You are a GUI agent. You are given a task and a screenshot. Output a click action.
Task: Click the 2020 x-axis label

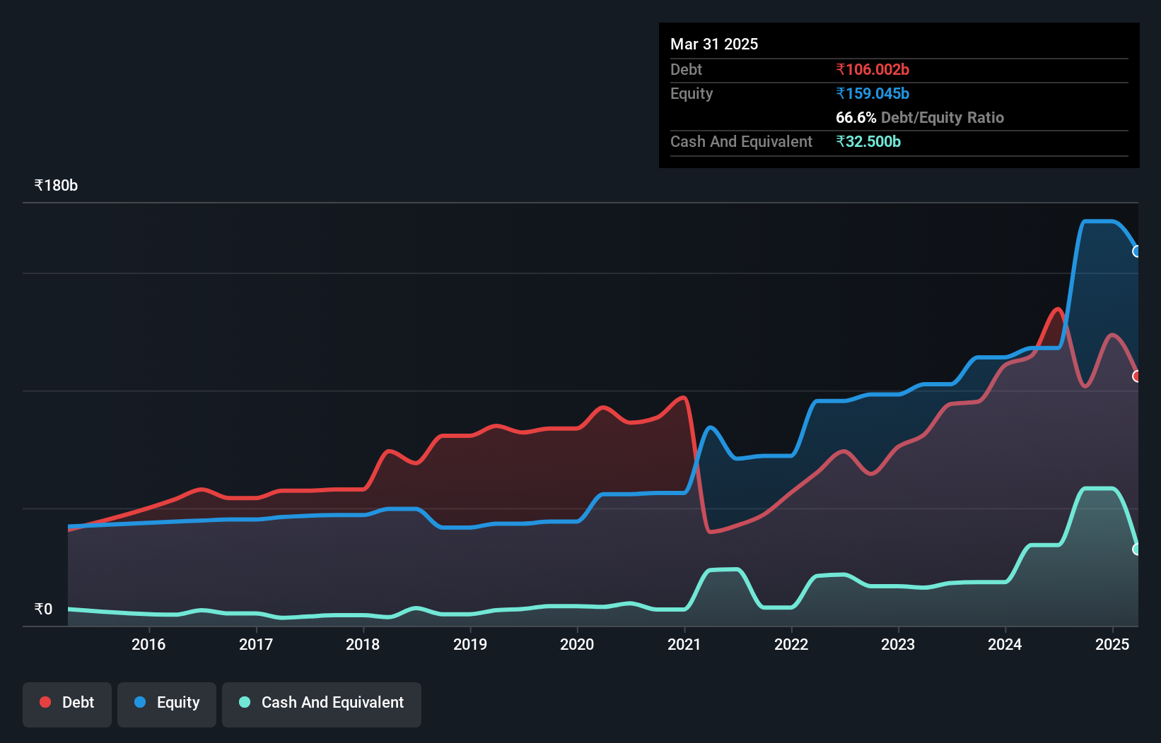click(577, 644)
